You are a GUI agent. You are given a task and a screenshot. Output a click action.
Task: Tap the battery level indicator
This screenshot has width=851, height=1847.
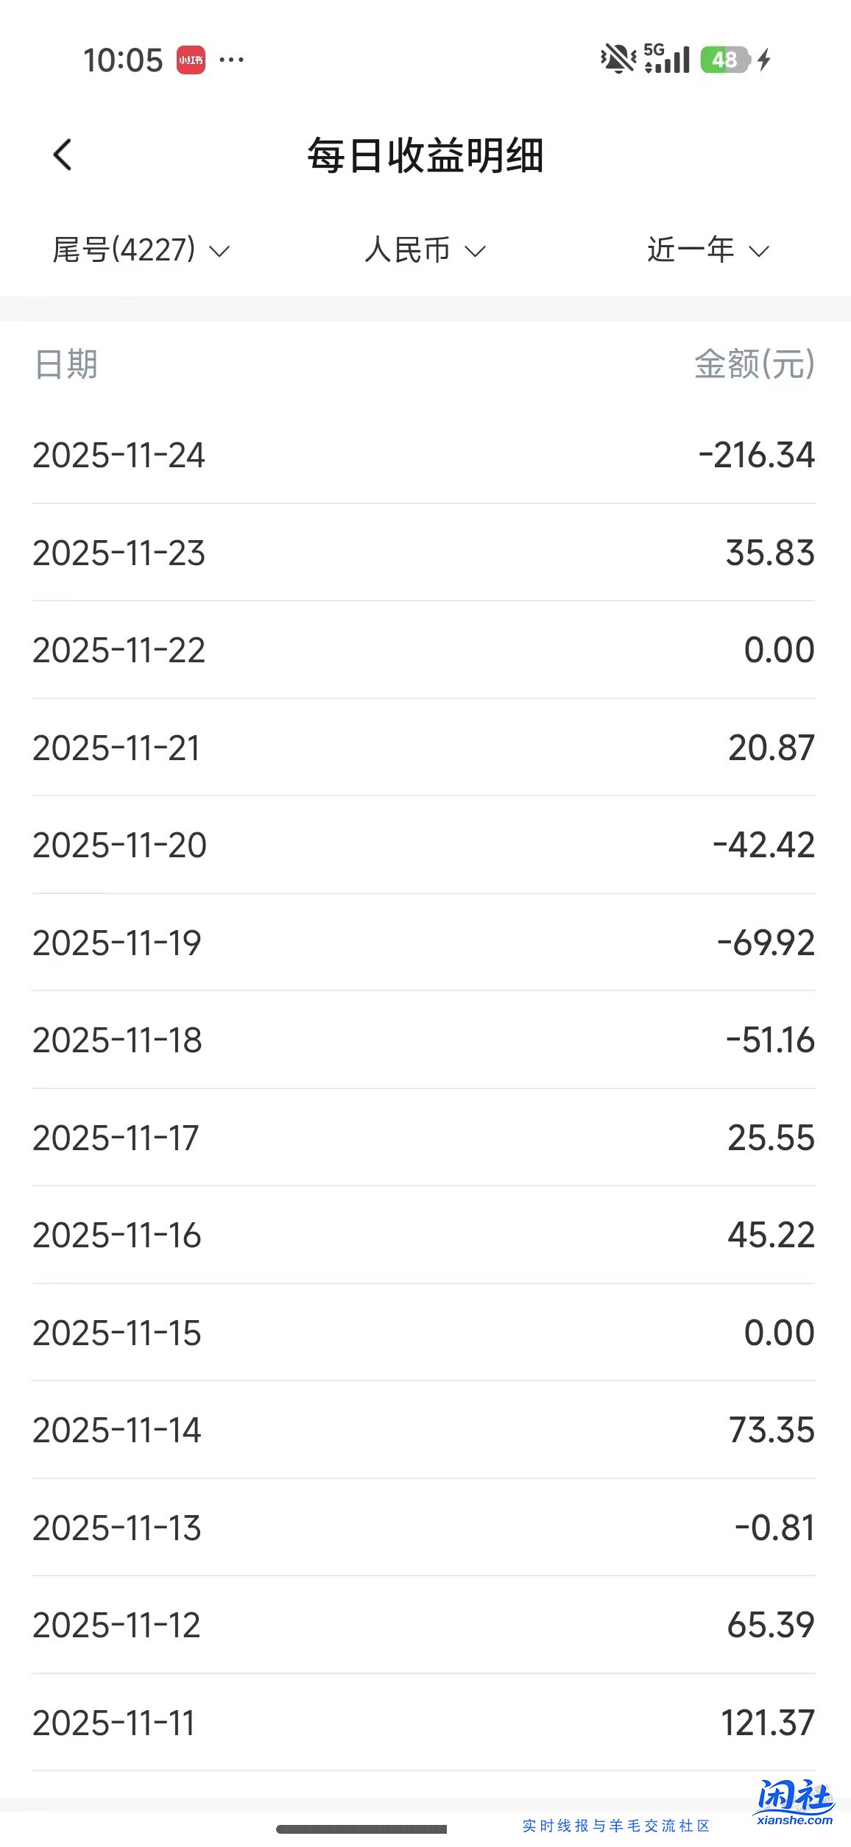coord(725,60)
